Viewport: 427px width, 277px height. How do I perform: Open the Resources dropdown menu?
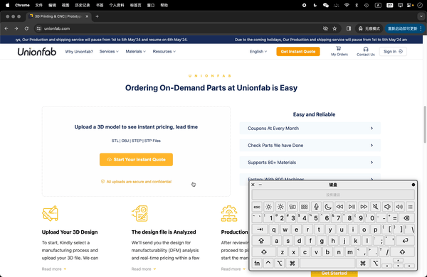coord(164,51)
